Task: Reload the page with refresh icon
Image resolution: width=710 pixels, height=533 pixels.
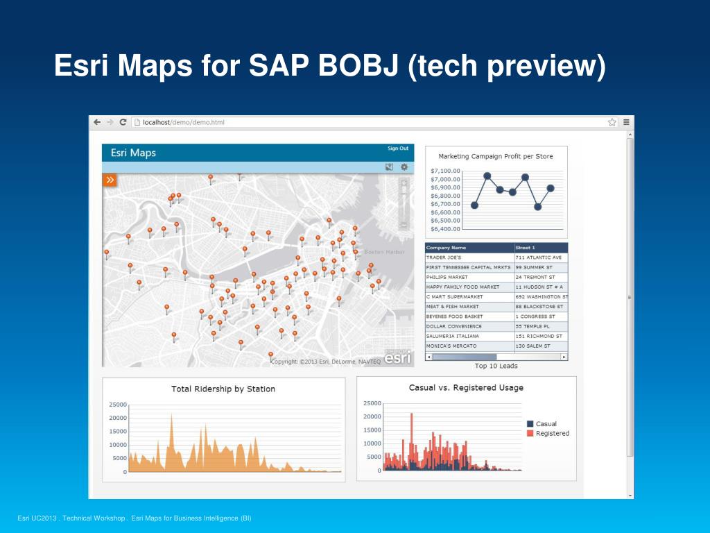Action: 123,122
